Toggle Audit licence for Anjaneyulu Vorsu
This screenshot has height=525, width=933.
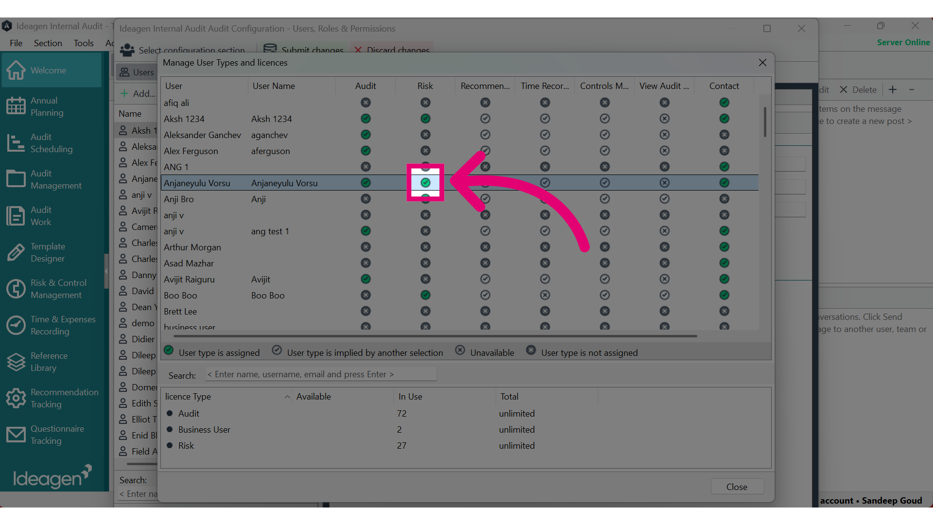[x=366, y=183]
